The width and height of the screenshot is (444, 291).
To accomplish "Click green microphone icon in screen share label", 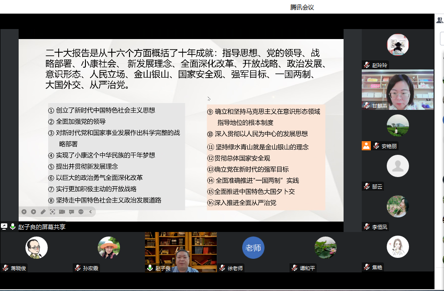I will (13, 227).
